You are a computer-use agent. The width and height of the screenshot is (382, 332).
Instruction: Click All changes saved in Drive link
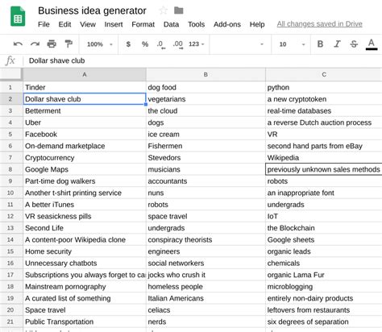click(x=319, y=24)
